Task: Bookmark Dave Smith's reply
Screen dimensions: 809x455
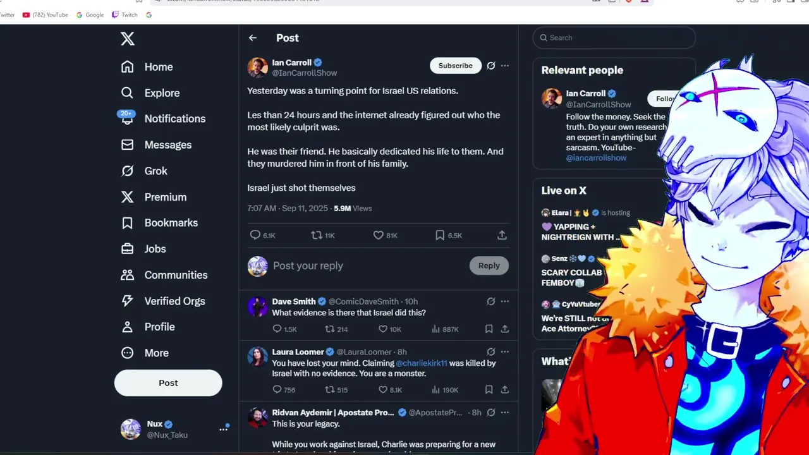Action: coord(489,329)
